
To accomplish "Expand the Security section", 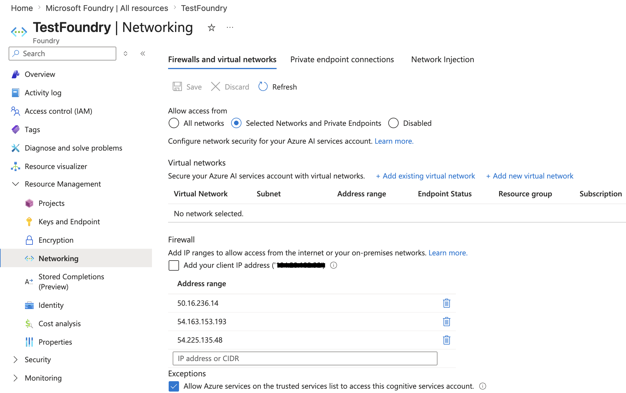I will (16, 360).
